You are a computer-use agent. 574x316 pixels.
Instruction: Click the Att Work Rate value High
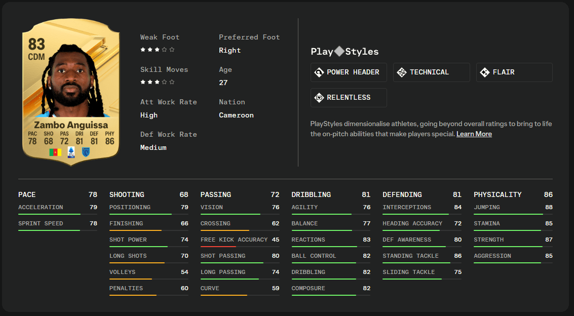click(x=149, y=115)
